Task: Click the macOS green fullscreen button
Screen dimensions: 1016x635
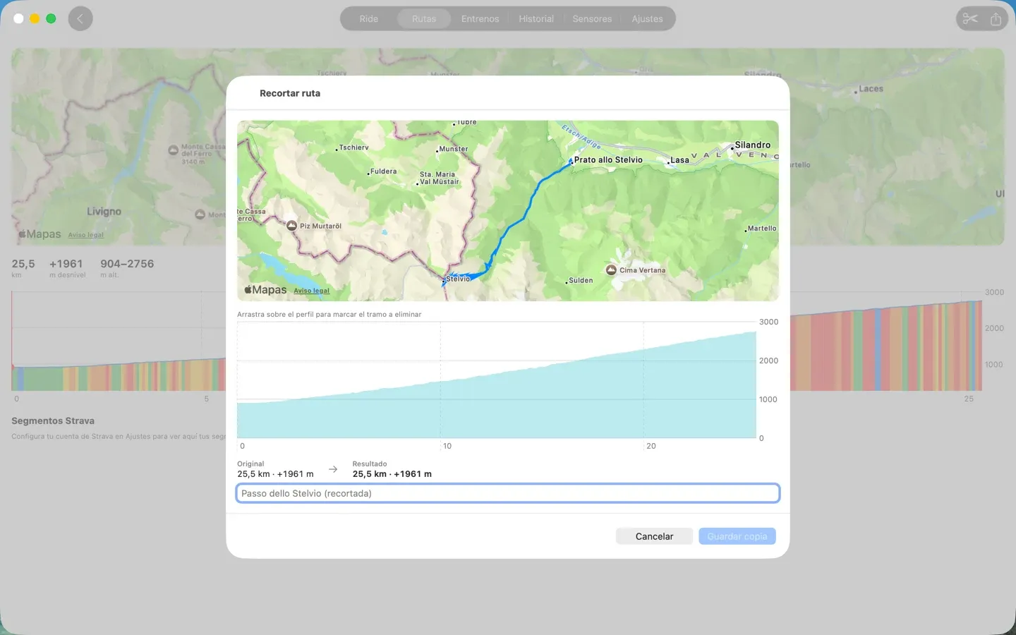Action: point(51,18)
